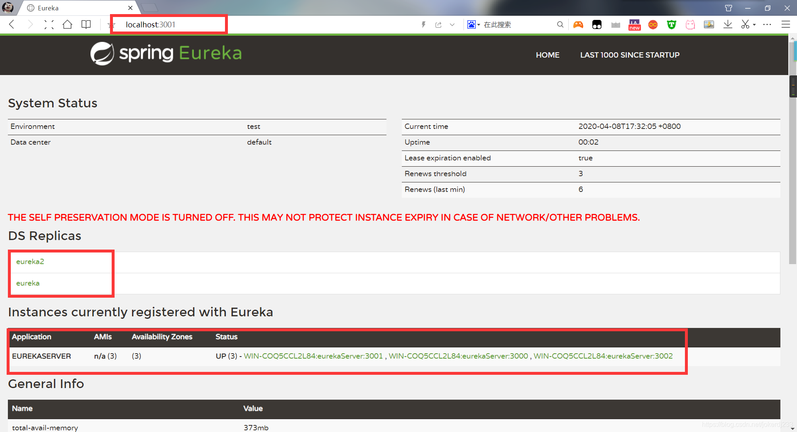Open LAST 1000 SINCE STARTUP page
This screenshot has height=432, width=797.
tap(630, 55)
